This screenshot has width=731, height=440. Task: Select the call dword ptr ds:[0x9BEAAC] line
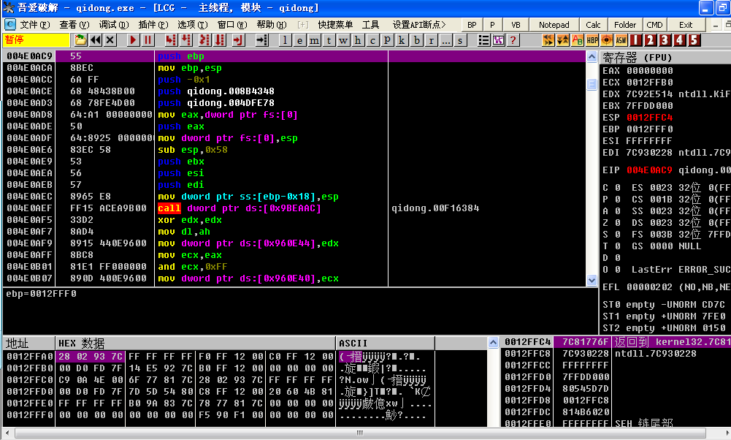tap(294, 208)
